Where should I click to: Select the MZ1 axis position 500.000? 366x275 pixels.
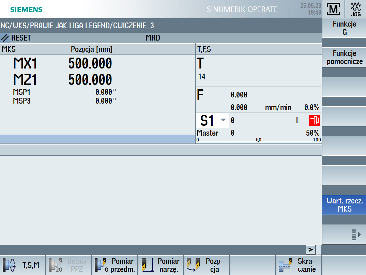pyautogui.click(x=90, y=80)
